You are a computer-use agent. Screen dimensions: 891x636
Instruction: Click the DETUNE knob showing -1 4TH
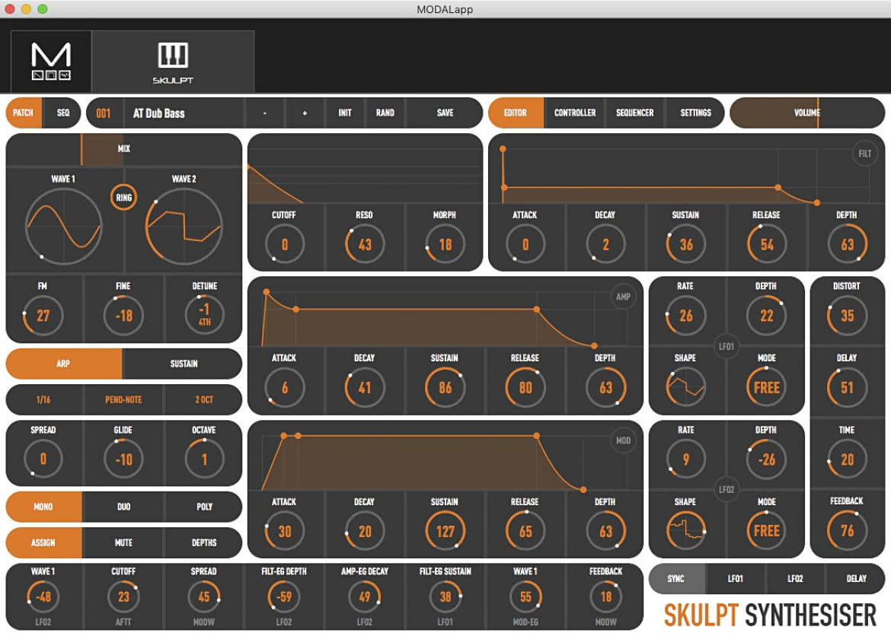[x=205, y=315]
